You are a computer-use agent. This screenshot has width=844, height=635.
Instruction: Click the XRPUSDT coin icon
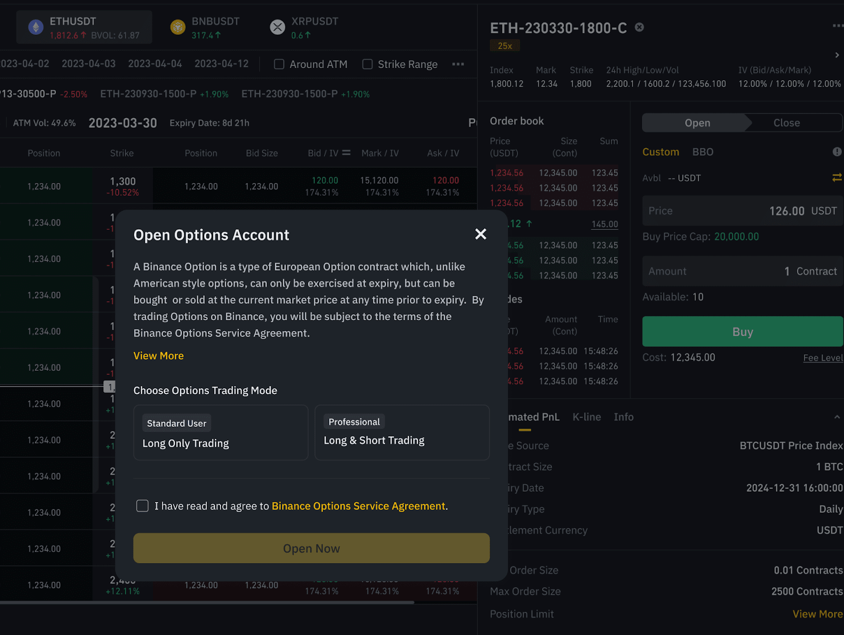[277, 27]
